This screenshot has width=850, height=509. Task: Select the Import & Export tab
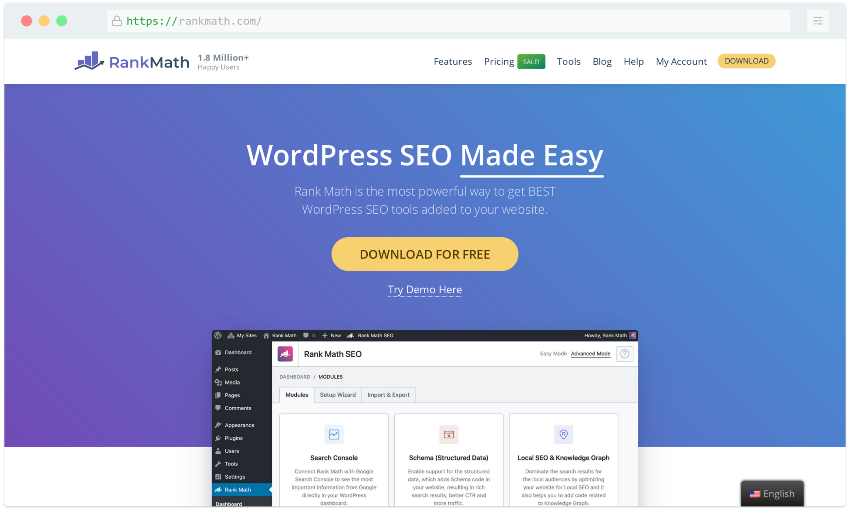388,395
